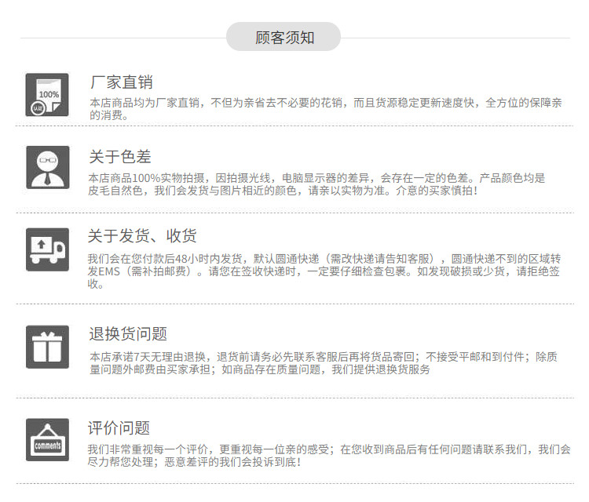Select the 评价问题 heading

pos(119,428)
